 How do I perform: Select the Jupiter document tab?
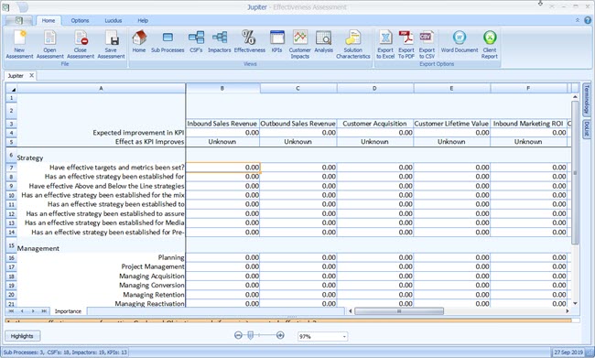16,76
